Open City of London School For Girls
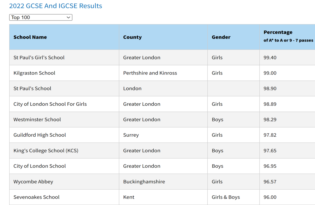Image resolution: width=315 pixels, height=205 pixels. pyautogui.click(x=50, y=104)
